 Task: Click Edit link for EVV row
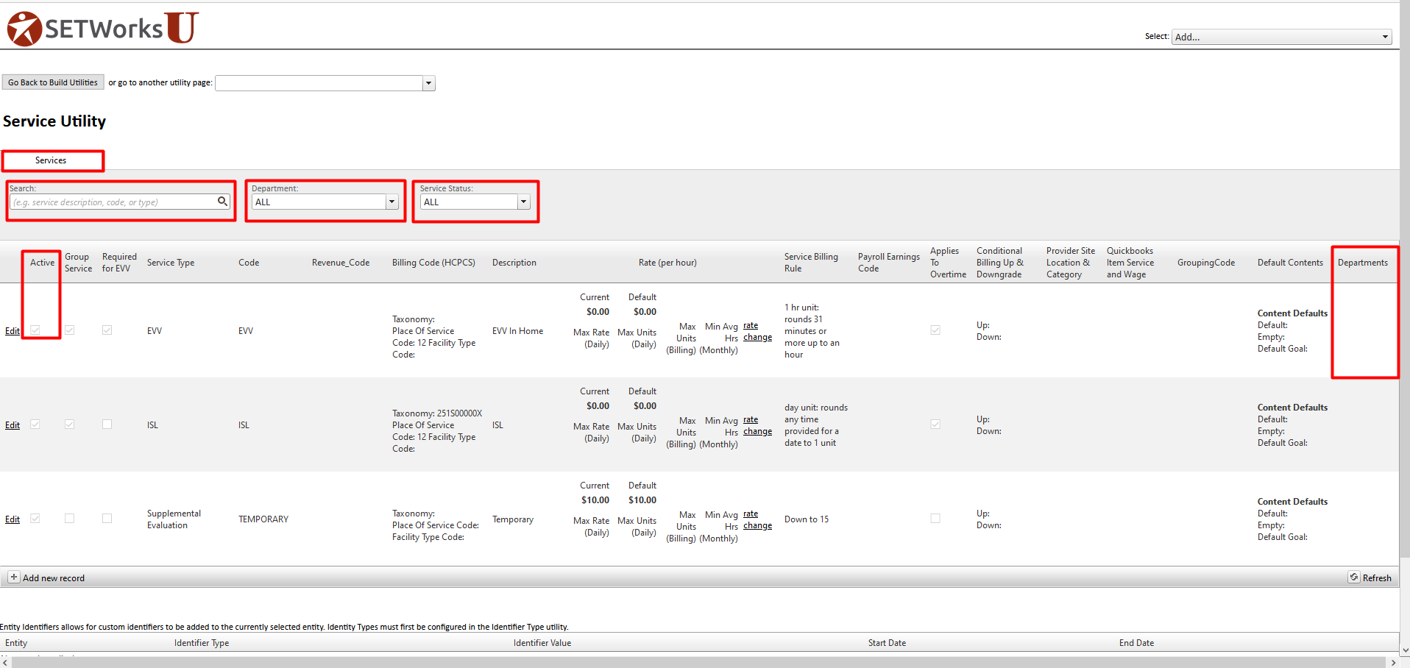click(13, 331)
